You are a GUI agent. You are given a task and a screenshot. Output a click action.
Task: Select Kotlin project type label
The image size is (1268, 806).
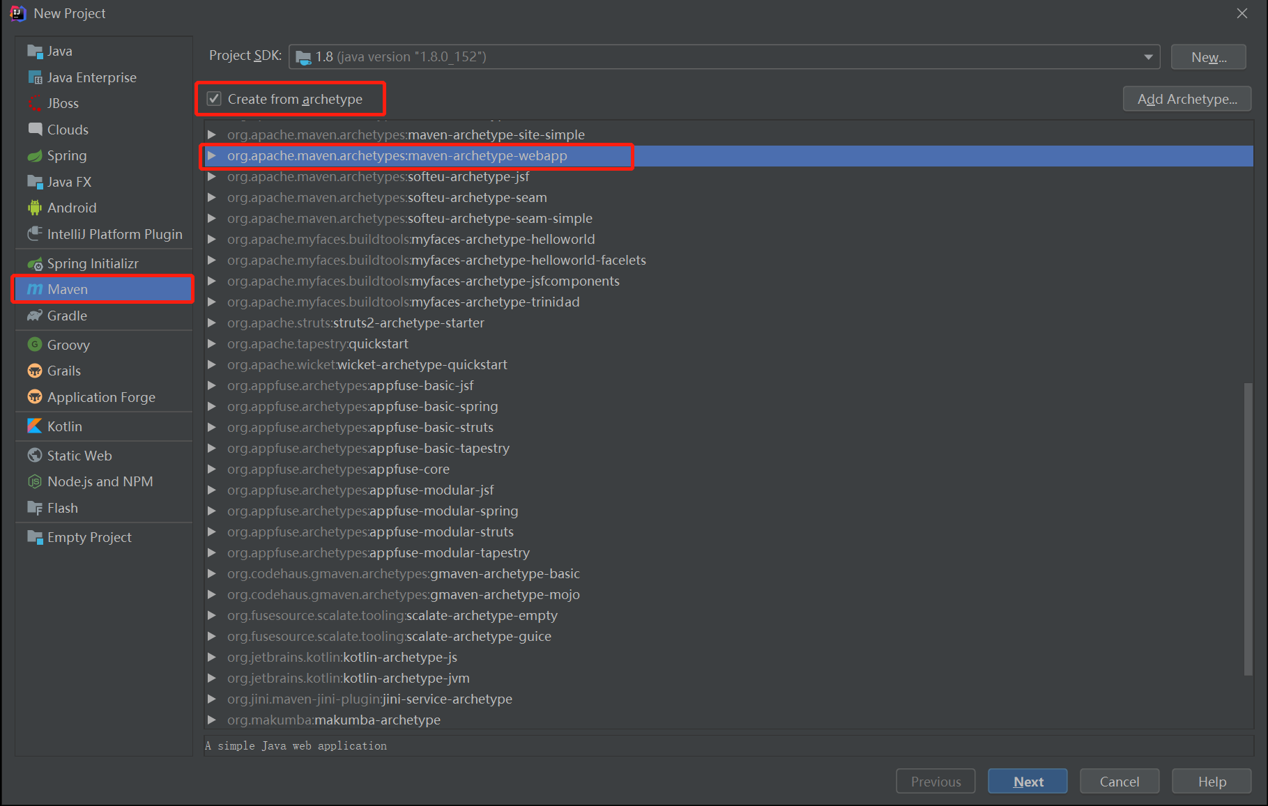[65, 426]
